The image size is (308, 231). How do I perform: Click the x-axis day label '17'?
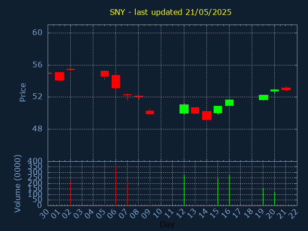point(237,214)
